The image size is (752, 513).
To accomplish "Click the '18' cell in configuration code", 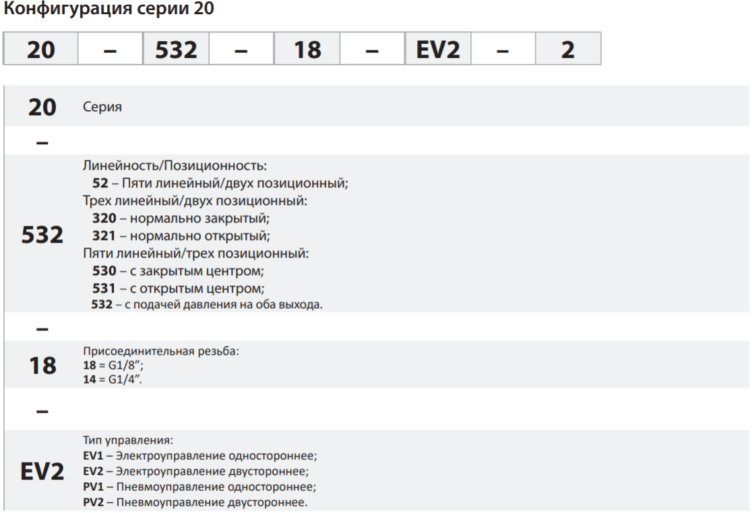I will 307,50.
